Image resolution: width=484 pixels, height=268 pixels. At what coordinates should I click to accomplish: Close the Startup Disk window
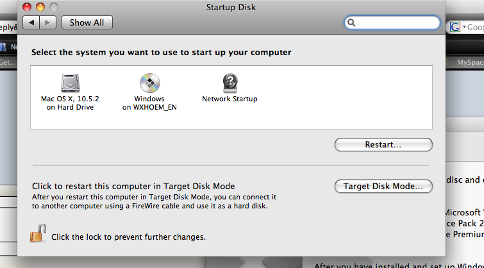27,7
